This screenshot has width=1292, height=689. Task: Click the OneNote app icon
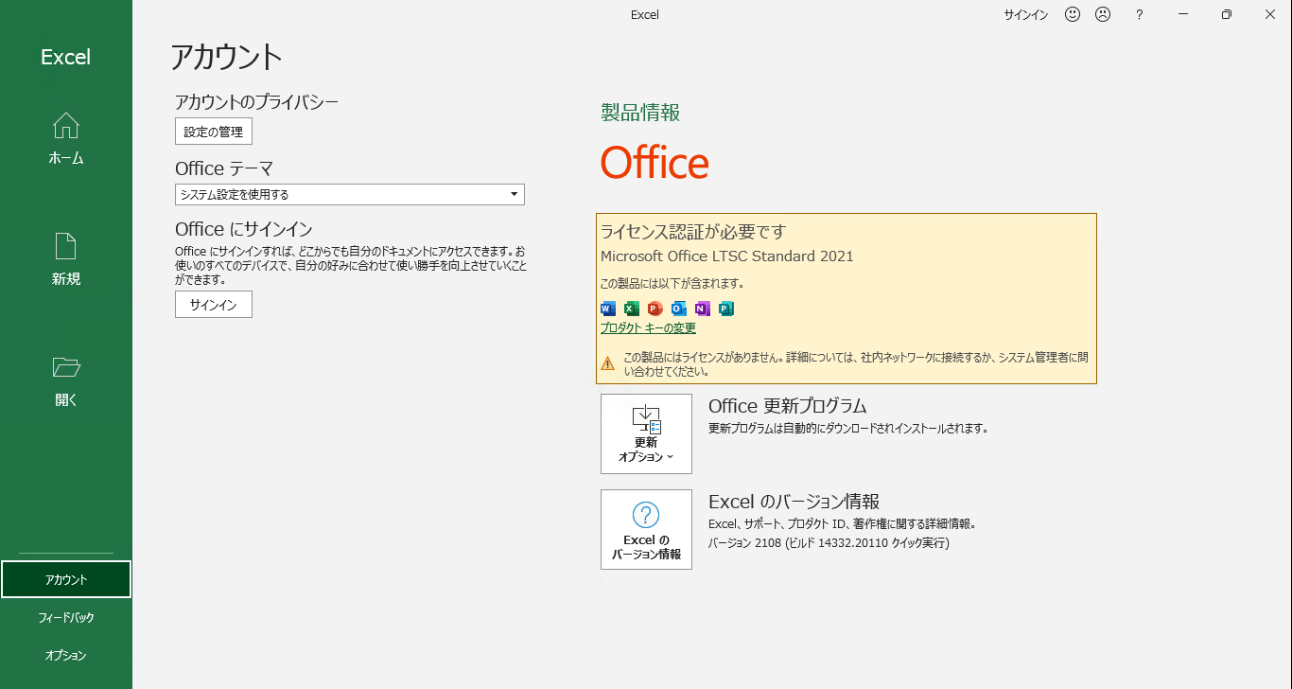(x=703, y=309)
